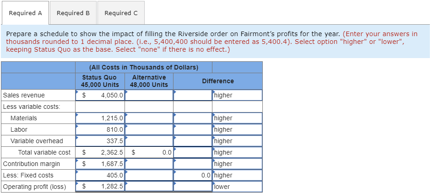Select Materials Difference amount cell

coord(193,118)
